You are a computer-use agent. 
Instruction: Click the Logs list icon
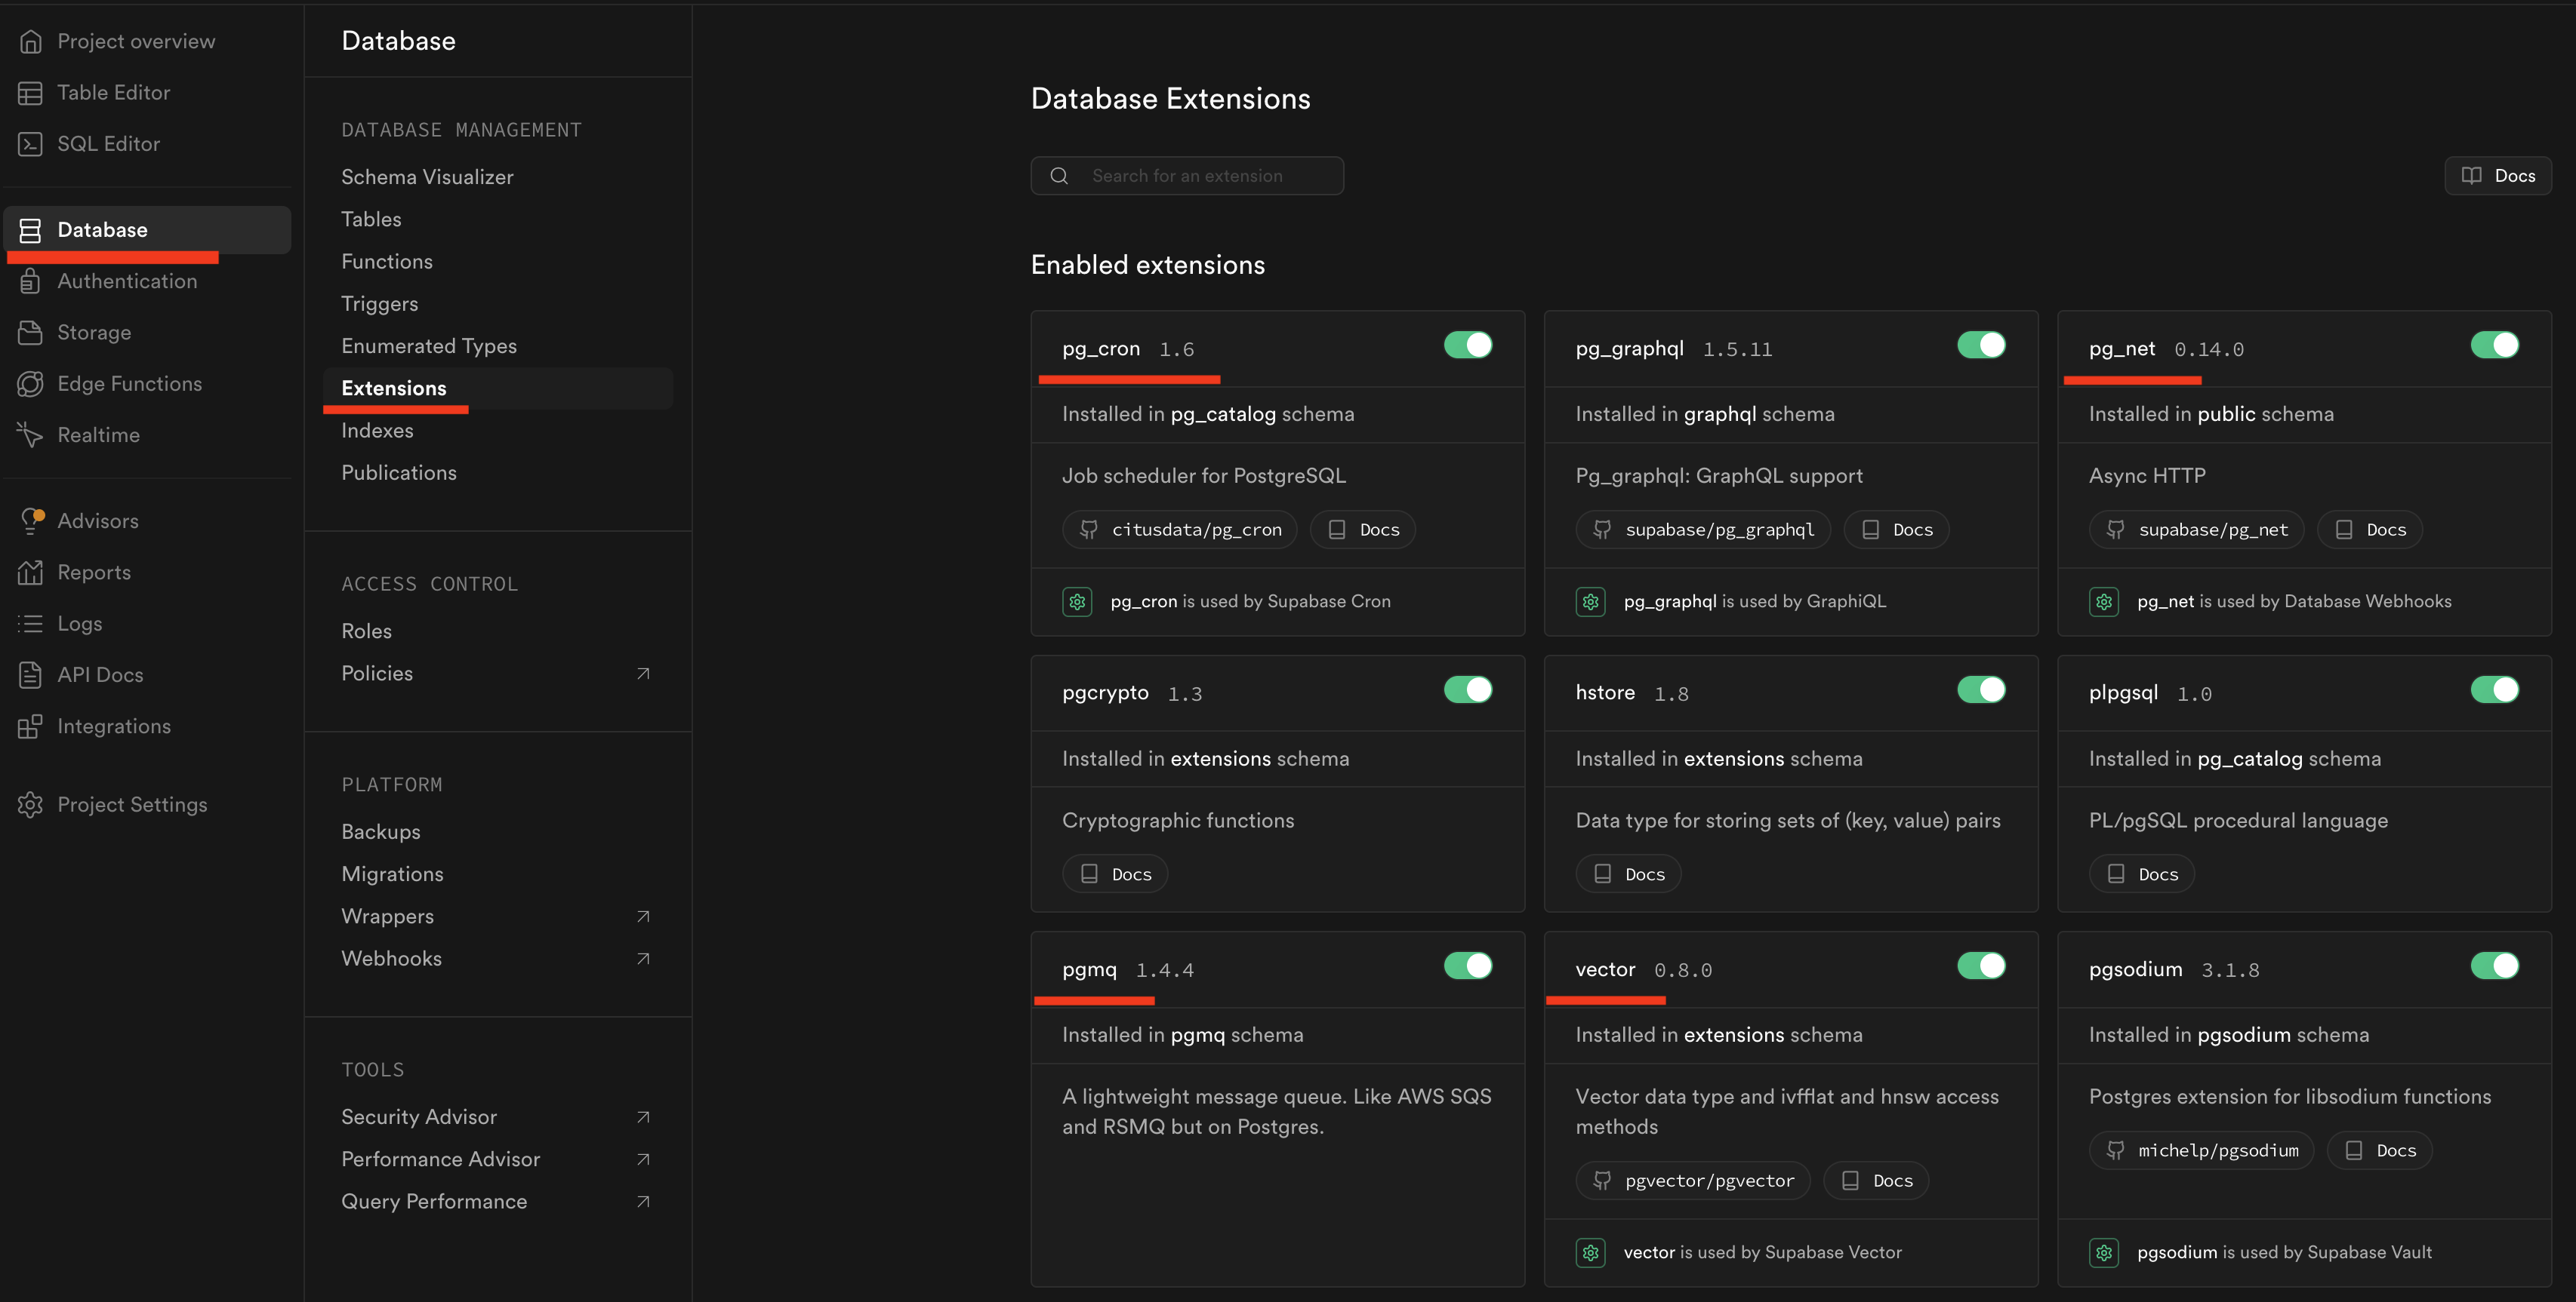(x=30, y=624)
